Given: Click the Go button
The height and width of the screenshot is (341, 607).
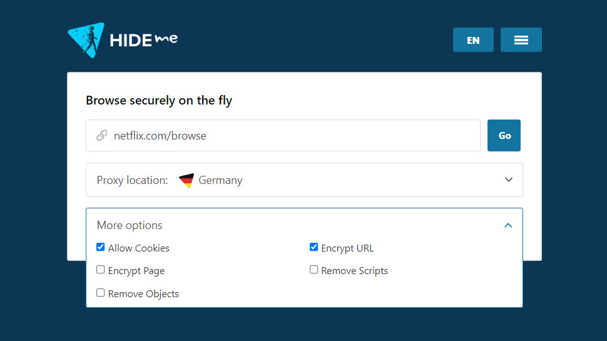Looking at the screenshot, I should pyautogui.click(x=504, y=136).
